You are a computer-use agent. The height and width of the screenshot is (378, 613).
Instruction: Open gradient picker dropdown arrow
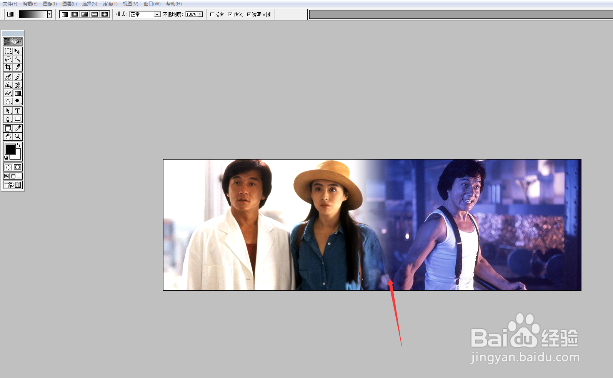[x=50, y=14]
